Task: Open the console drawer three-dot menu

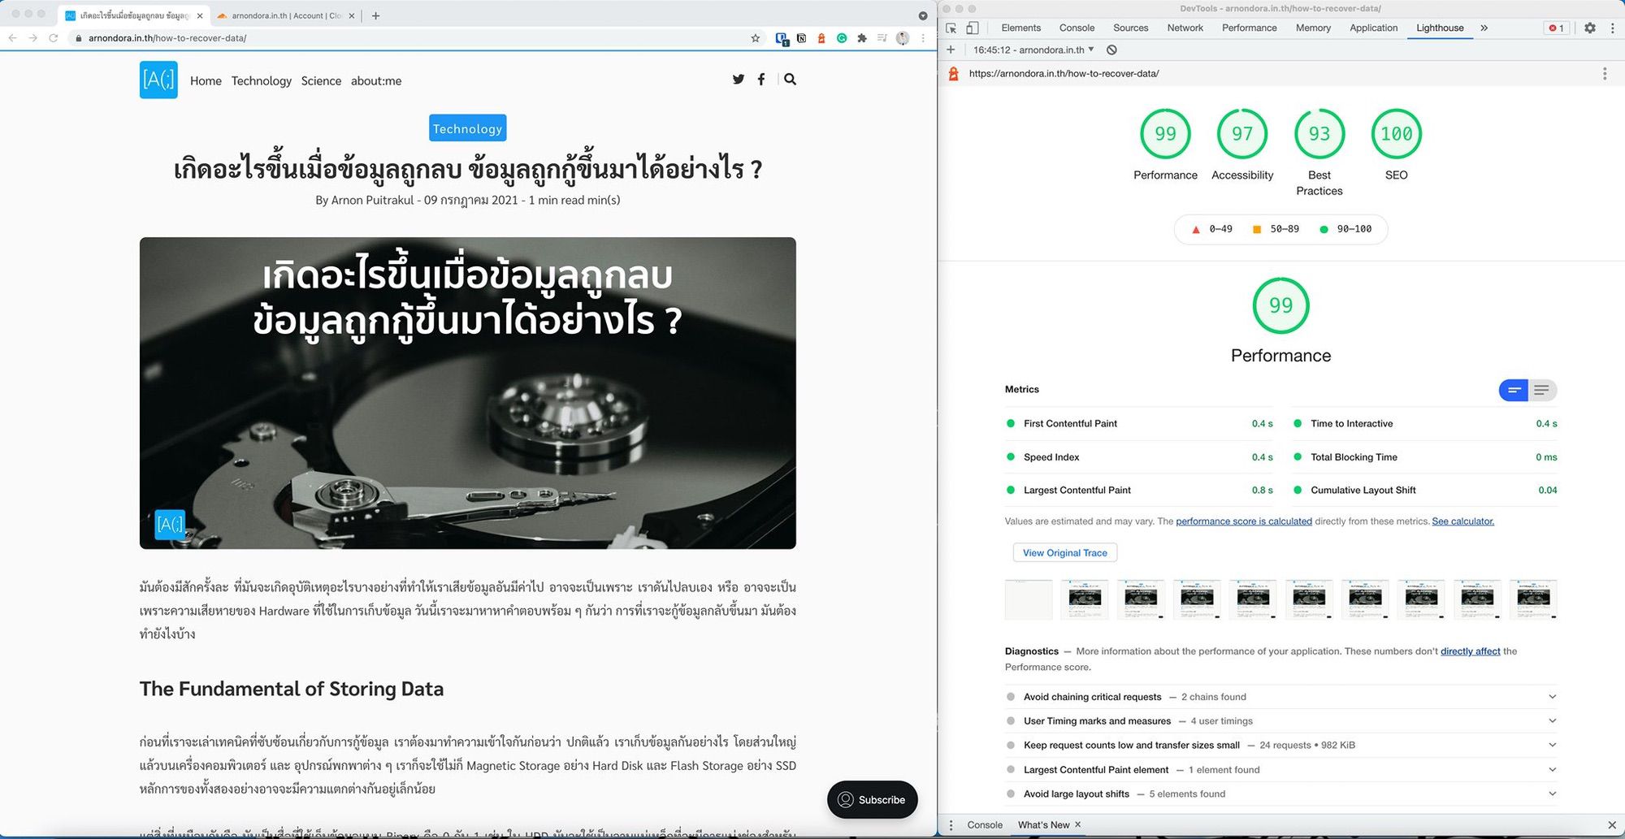Action: (951, 825)
